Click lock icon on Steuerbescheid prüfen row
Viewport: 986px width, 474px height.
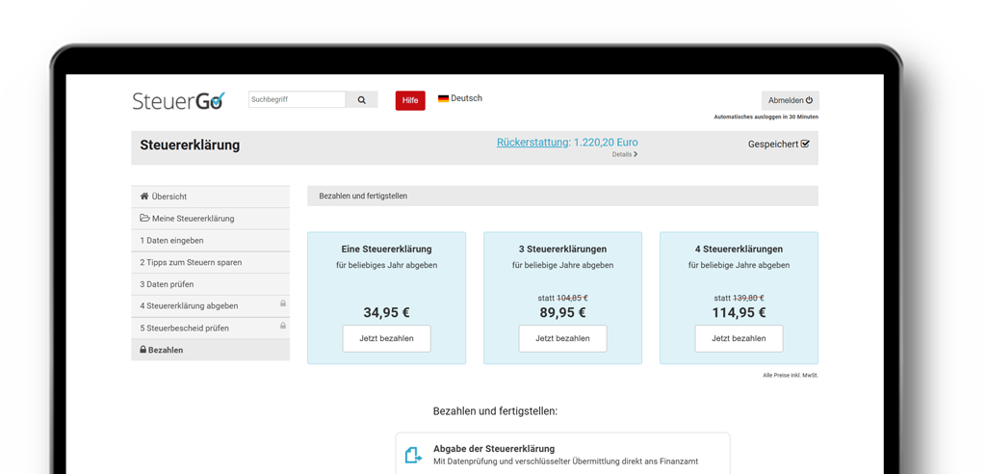pyautogui.click(x=283, y=326)
